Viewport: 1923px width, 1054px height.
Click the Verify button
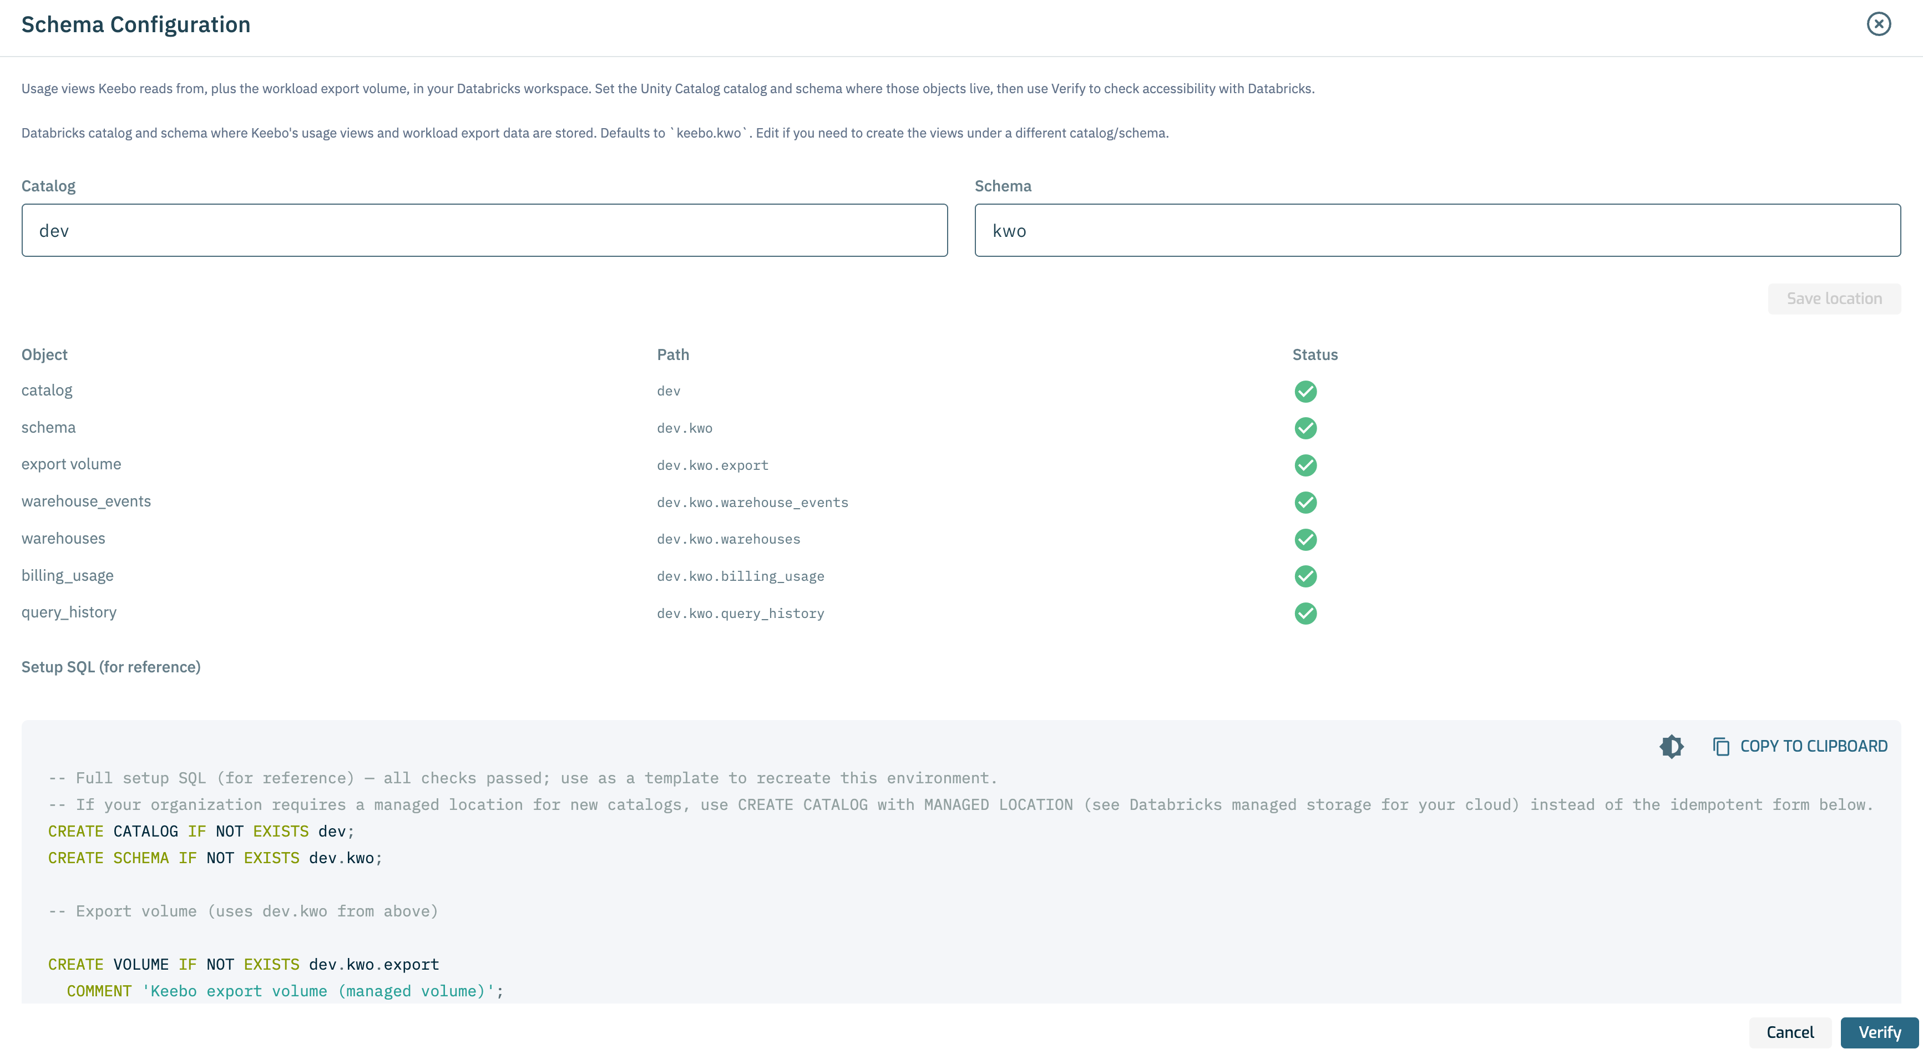[1879, 1032]
